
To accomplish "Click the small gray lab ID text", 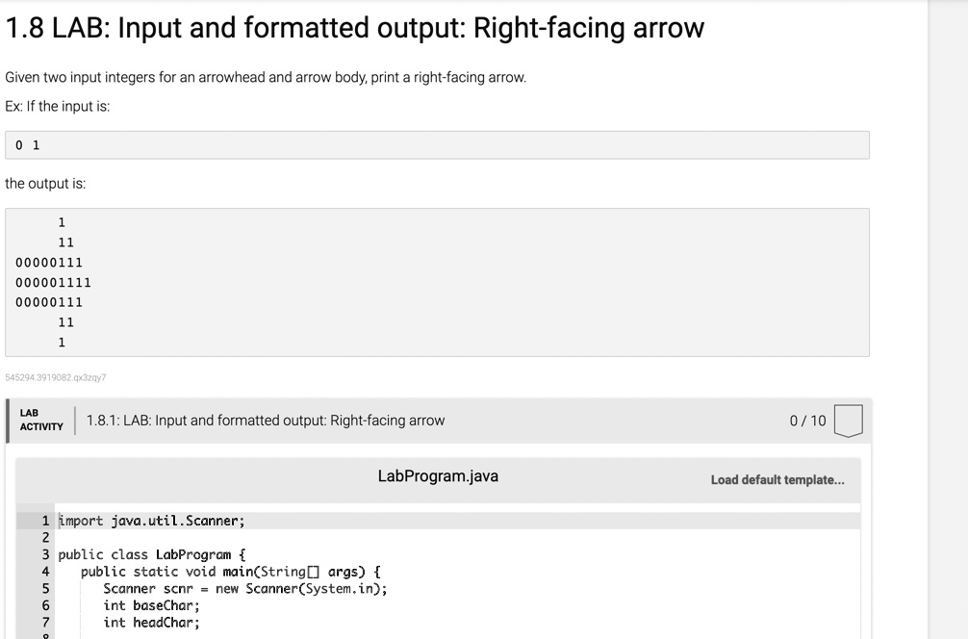I will [56, 377].
